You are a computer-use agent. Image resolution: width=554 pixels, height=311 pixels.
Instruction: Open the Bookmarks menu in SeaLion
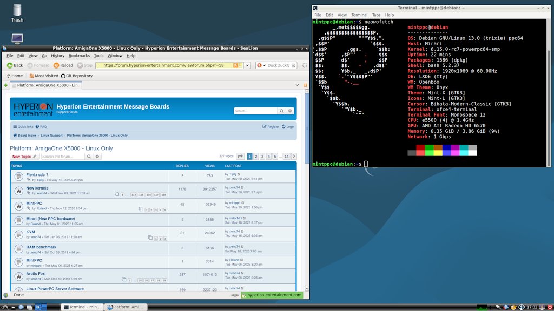click(x=79, y=56)
